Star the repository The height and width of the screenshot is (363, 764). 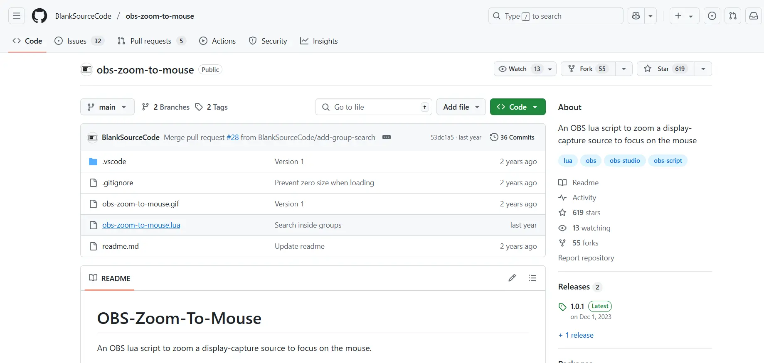(665, 69)
